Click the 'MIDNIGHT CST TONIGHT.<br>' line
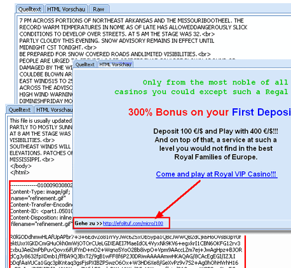291x268 pixels. tap(58, 48)
